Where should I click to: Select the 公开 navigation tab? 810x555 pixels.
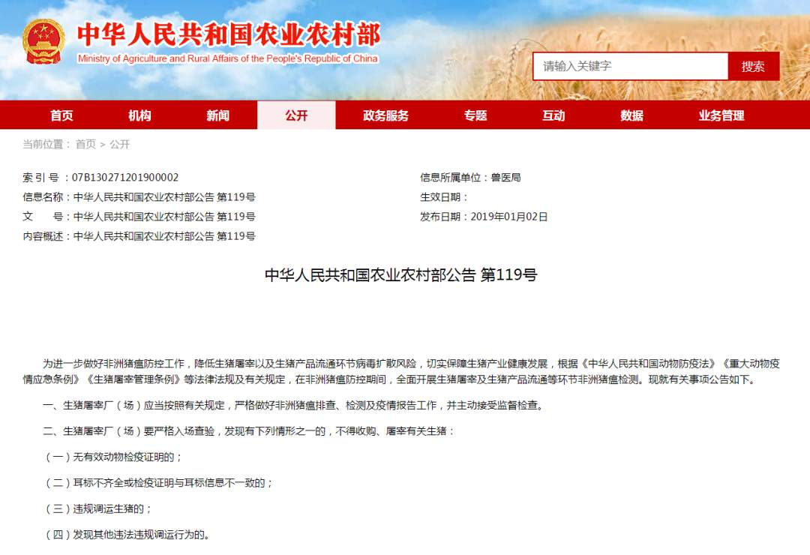(x=296, y=115)
